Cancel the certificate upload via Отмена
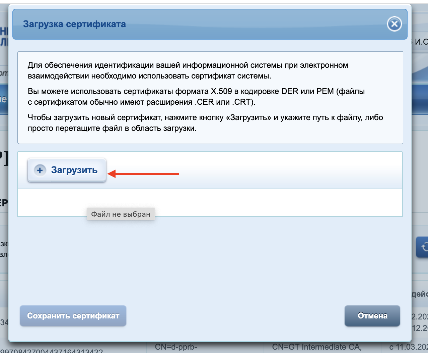 click(x=372, y=316)
